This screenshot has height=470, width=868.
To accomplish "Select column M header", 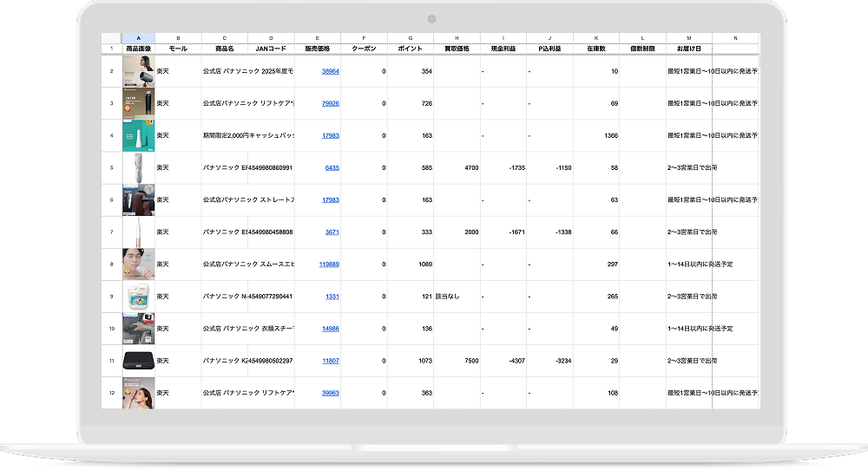I will (x=689, y=38).
